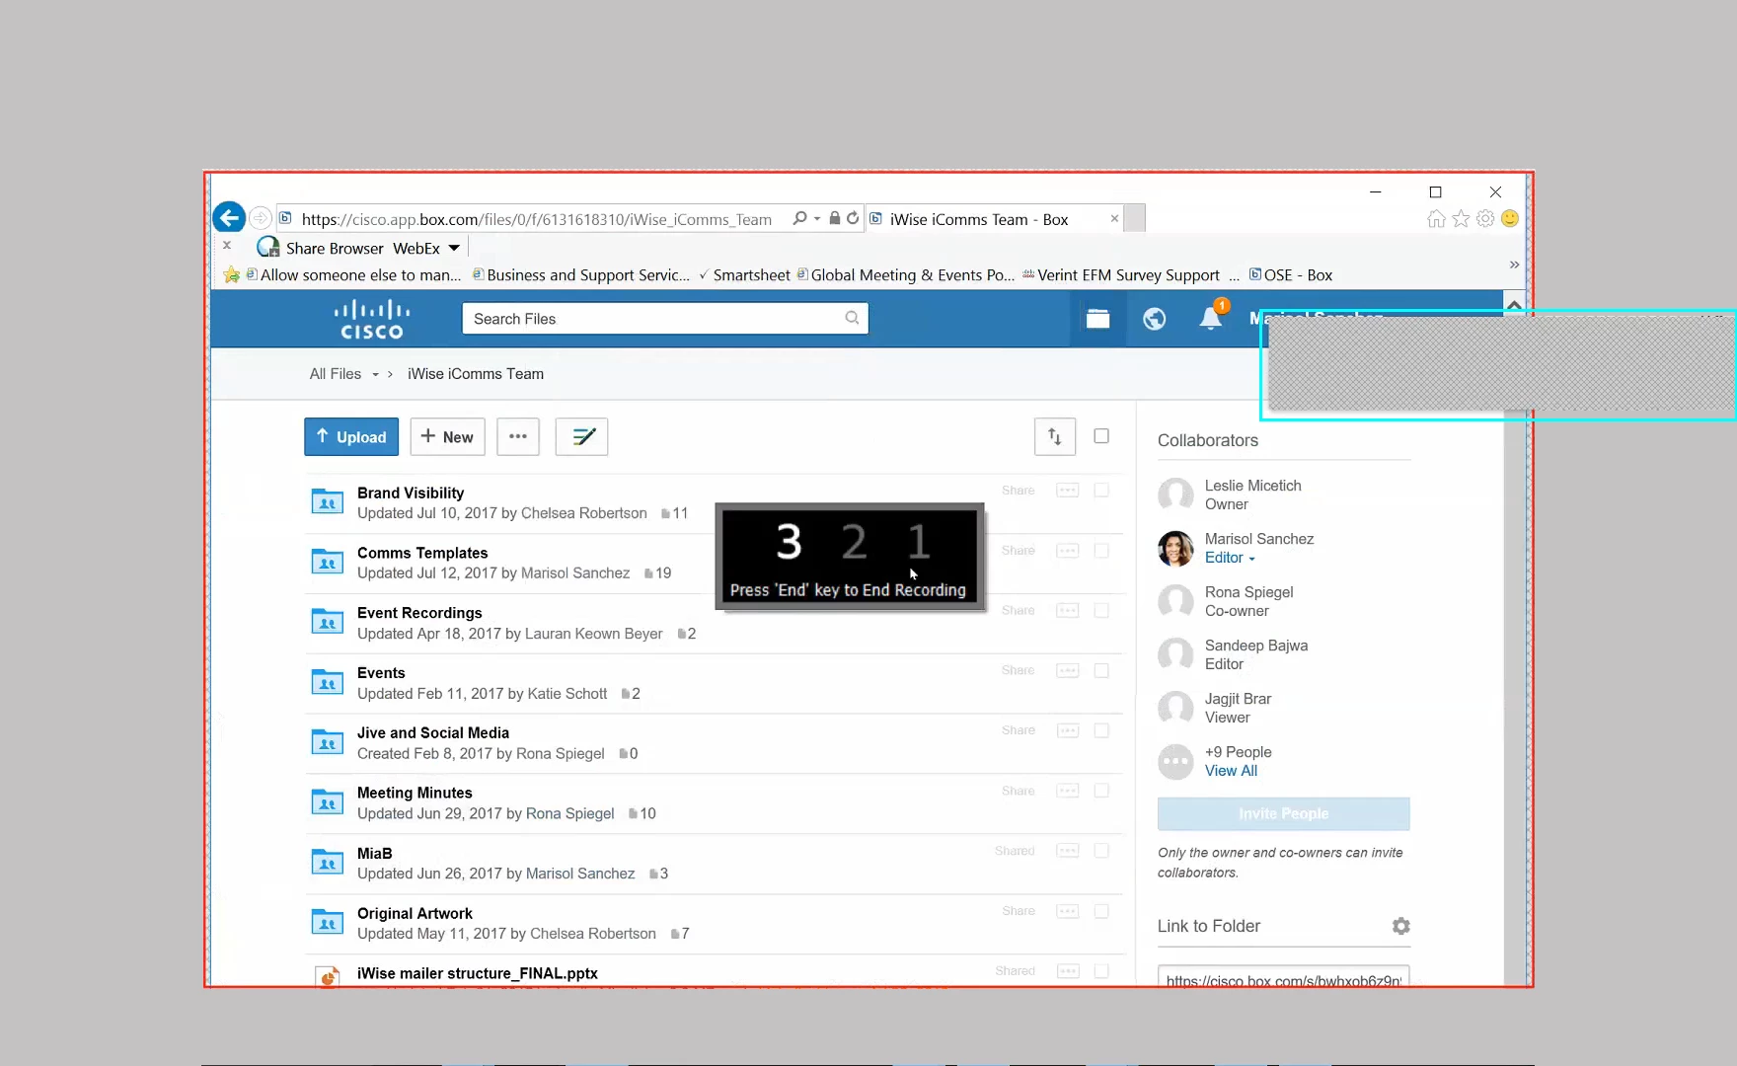1737x1066 pixels.
Task: Check the Original Artwork row checkbox
Action: coord(1101,912)
